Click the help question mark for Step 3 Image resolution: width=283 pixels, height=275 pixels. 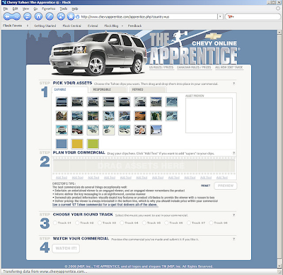(x=233, y=215)
